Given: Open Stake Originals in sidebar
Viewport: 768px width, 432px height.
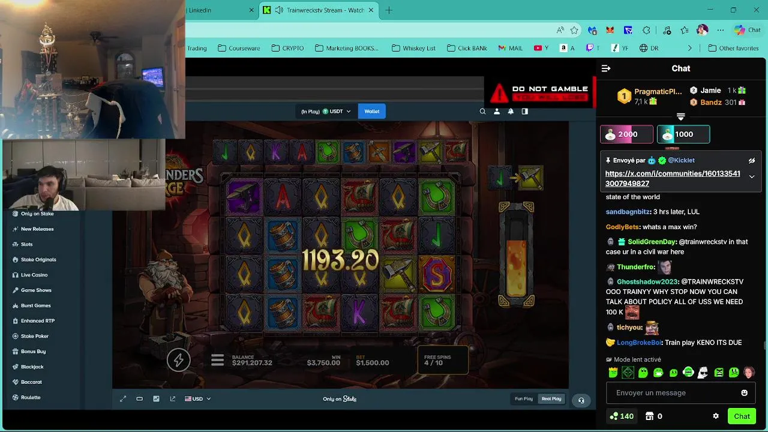Looking at the screenshot, I should [x=38, y=259].
